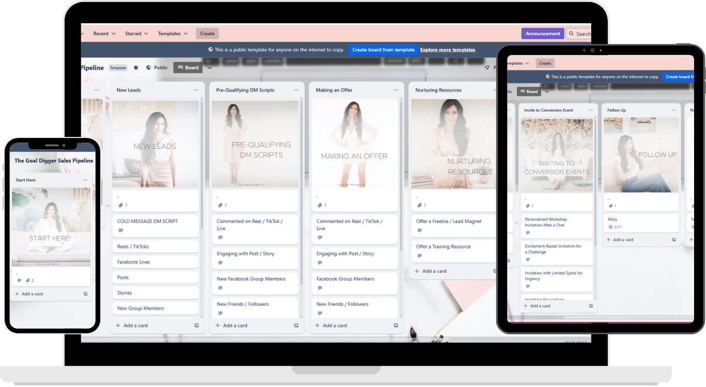Open the Personalized Workshop Invitation After a Chat card

coord(557,226)
